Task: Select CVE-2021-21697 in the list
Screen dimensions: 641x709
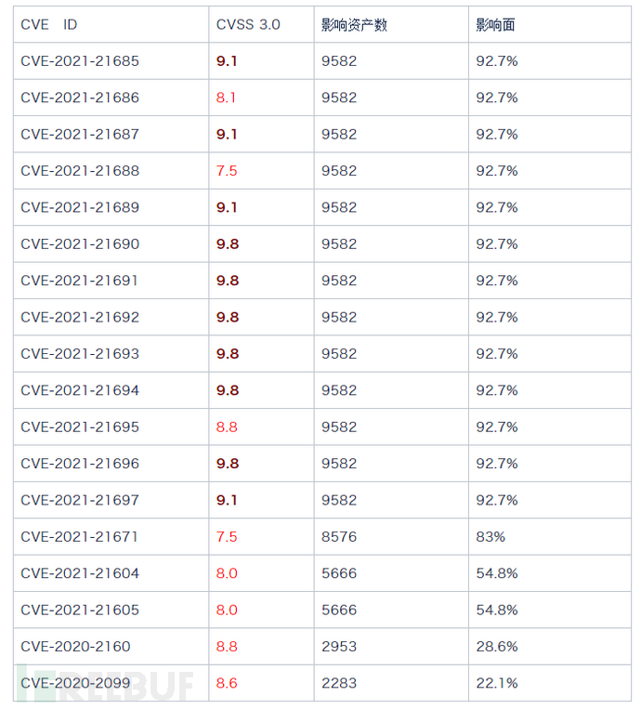Action: pyautogui.click(x=80, y=500)
